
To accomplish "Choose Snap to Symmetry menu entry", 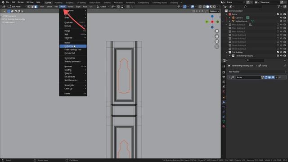I will [73, 62].
